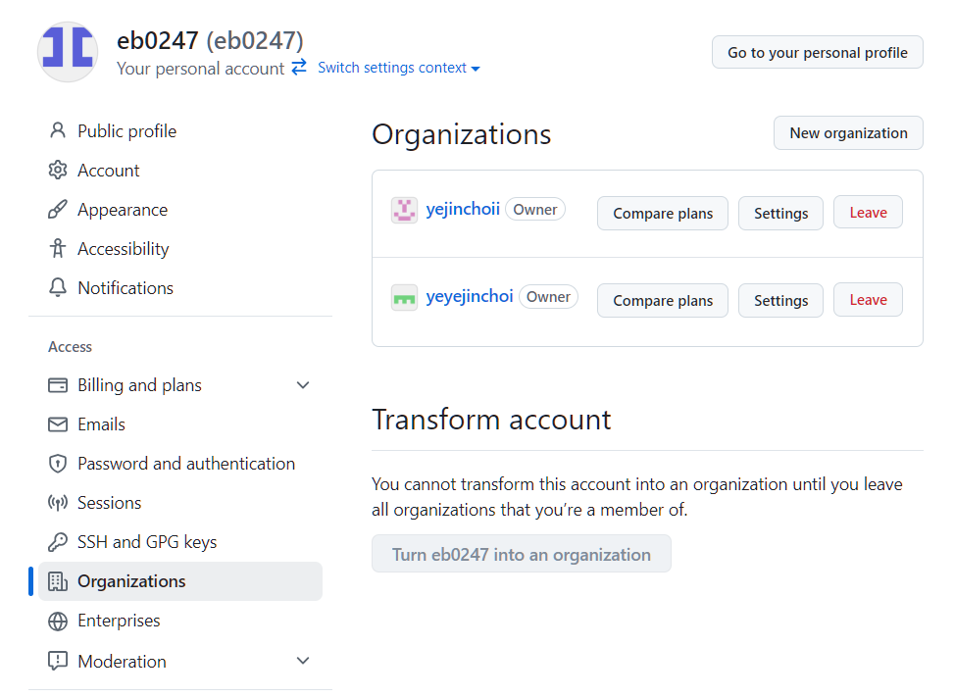
Task: Click the Account gear icon
Action: point(58,170)
